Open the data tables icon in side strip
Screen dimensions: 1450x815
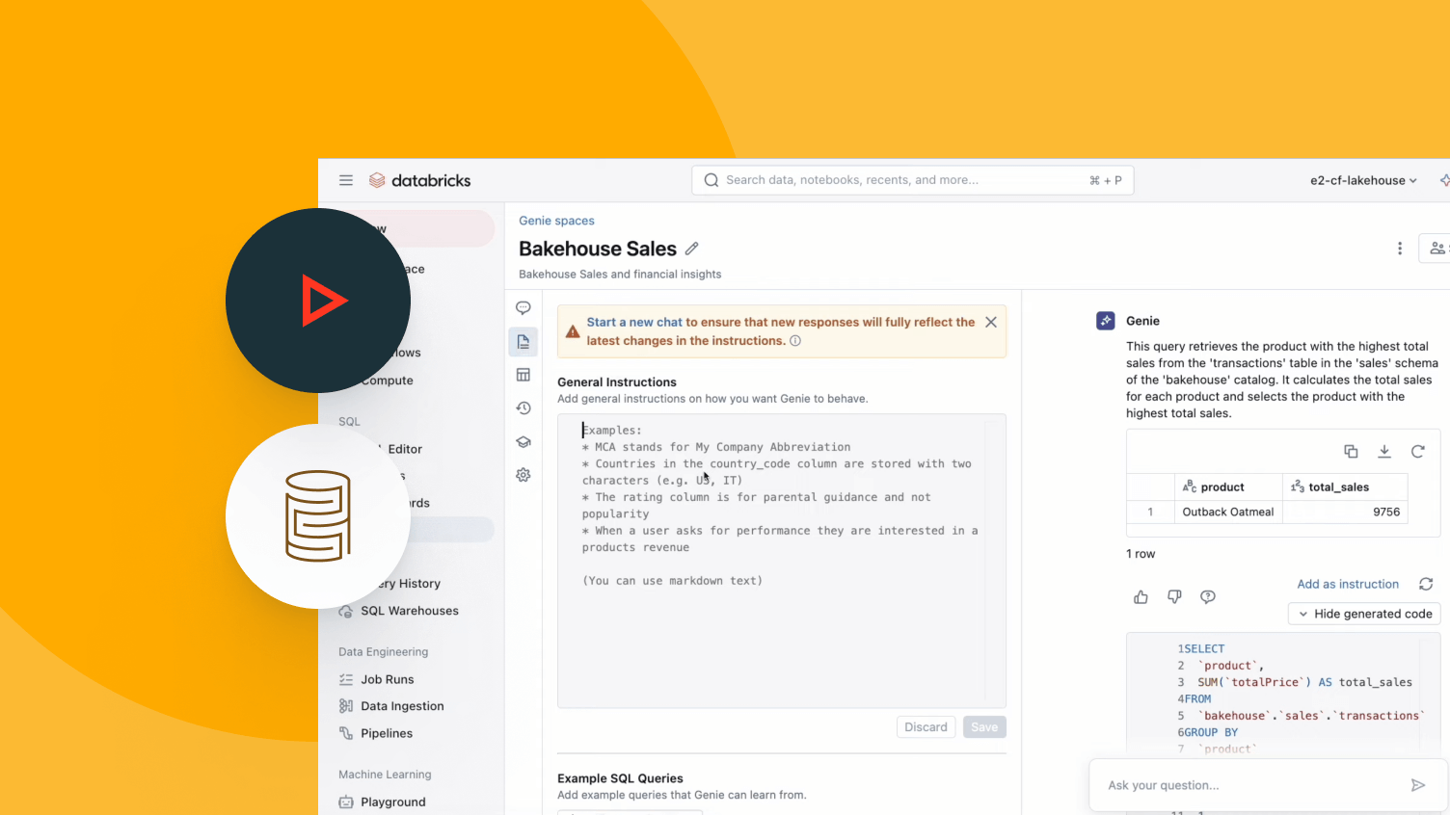click(524, 375)
